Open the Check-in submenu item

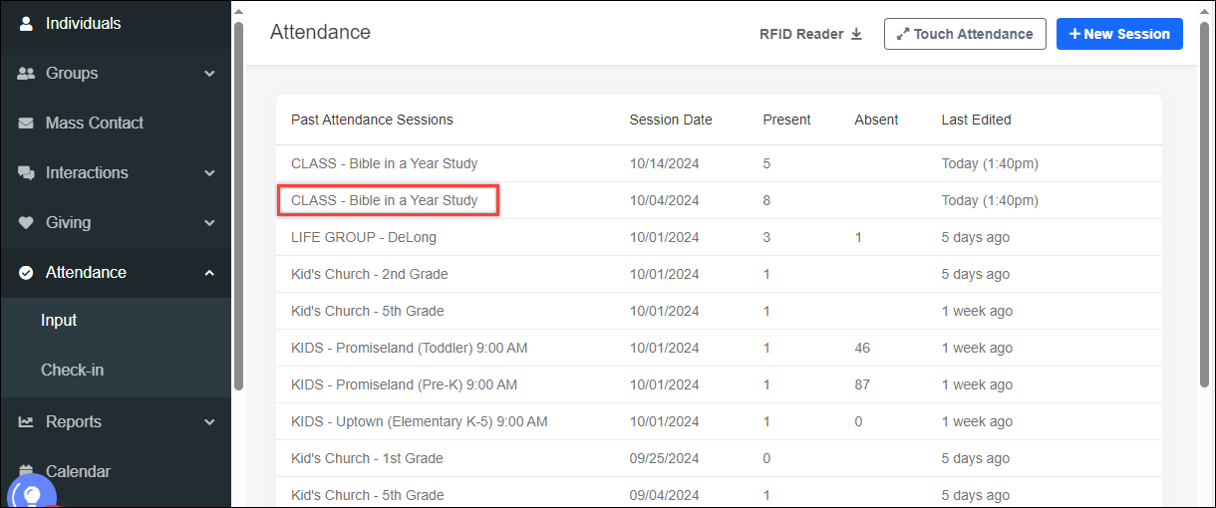click(x=72, y=370)
